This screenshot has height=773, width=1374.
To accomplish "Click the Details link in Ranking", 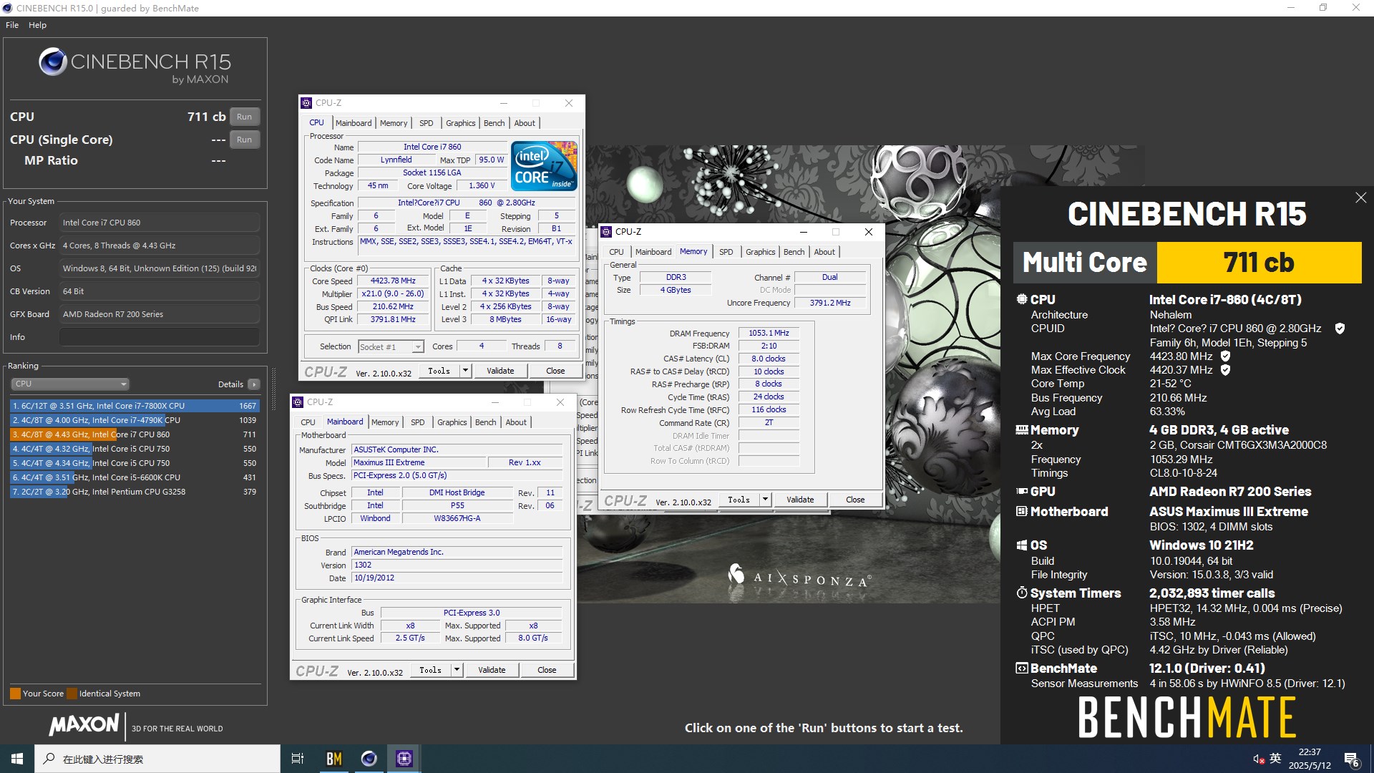I will click(x=230, y=384).
